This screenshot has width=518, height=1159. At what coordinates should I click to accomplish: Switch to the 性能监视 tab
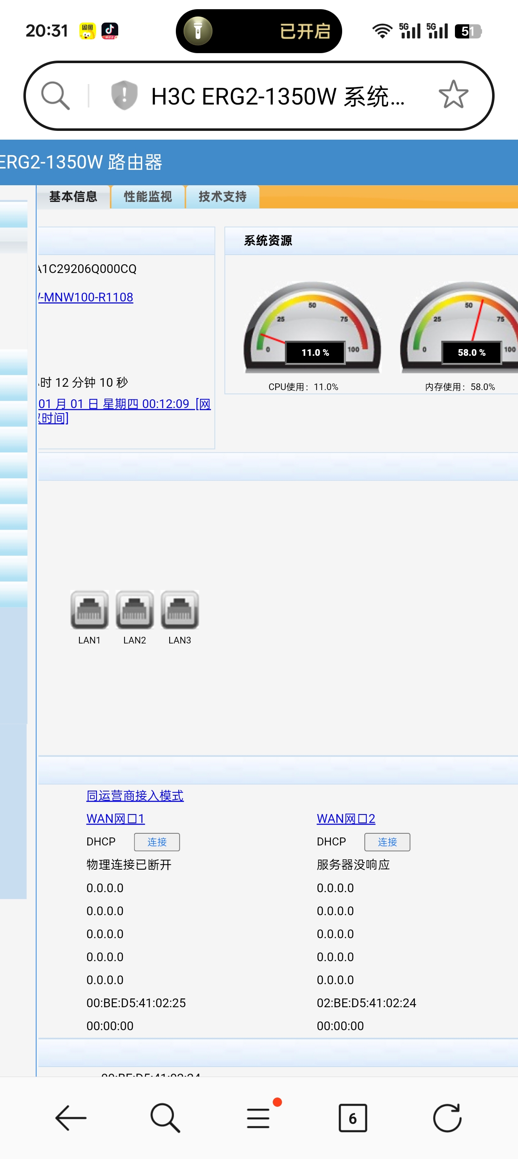pos(147,197)
